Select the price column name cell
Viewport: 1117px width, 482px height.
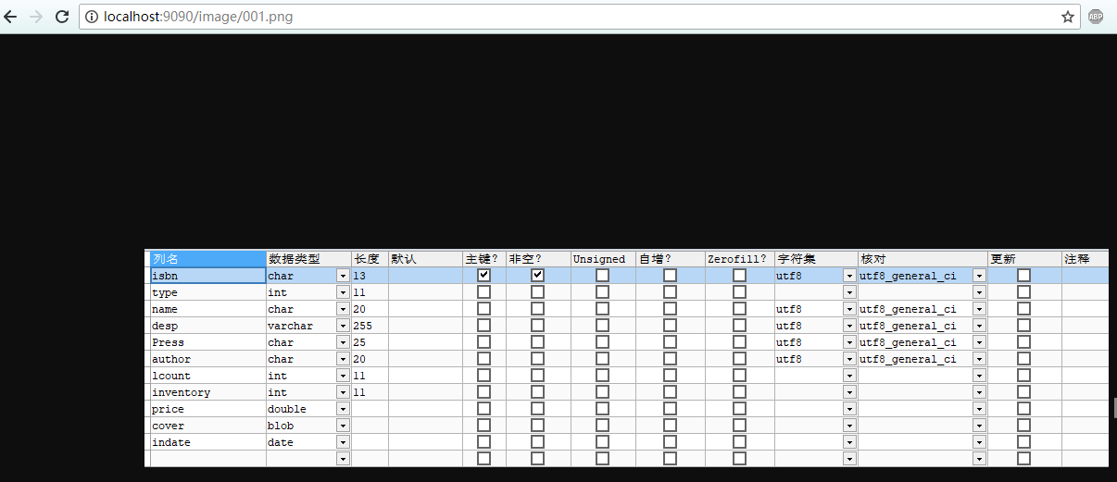(207, 409)
